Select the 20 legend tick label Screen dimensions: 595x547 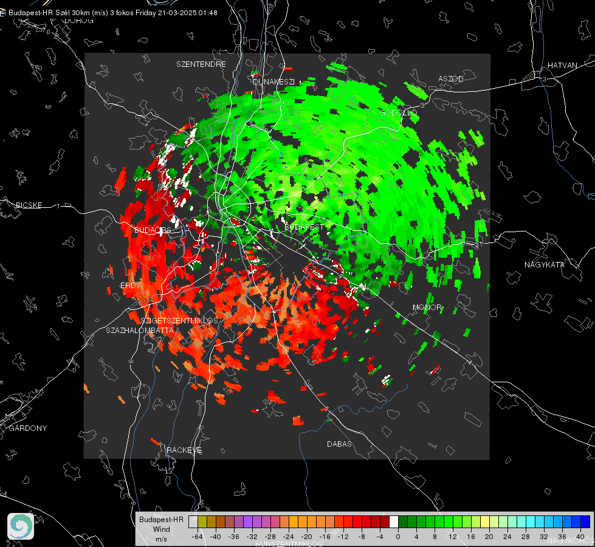pyautogui.click(x=489, y=537)
